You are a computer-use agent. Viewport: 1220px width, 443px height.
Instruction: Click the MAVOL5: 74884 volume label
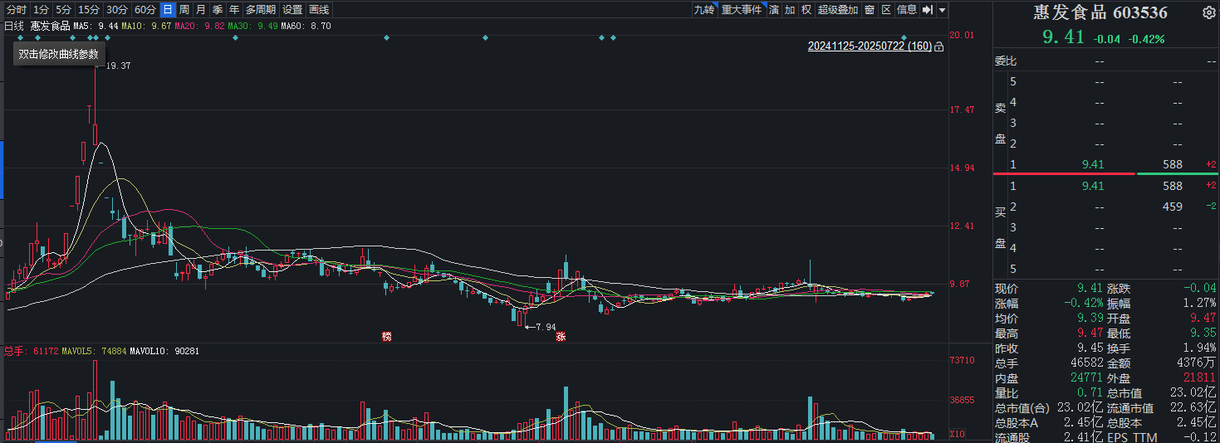coord(96,352)
